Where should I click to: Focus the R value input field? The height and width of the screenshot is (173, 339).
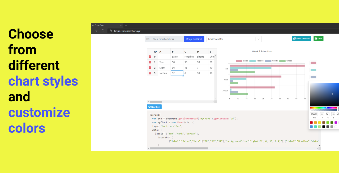322,114
